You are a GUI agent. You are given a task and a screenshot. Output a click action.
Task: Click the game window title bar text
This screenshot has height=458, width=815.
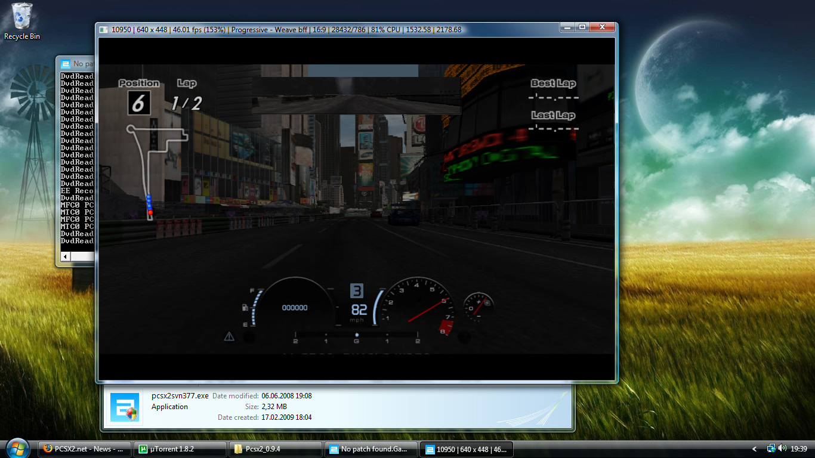(286, 30)
